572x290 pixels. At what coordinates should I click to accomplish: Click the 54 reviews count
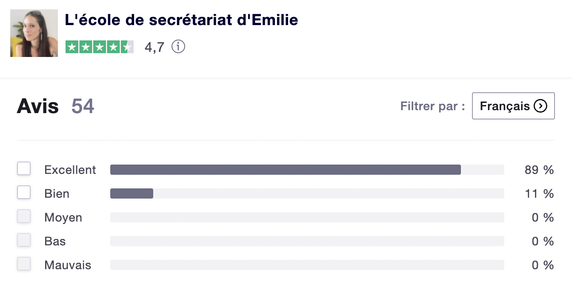(83, 106)
